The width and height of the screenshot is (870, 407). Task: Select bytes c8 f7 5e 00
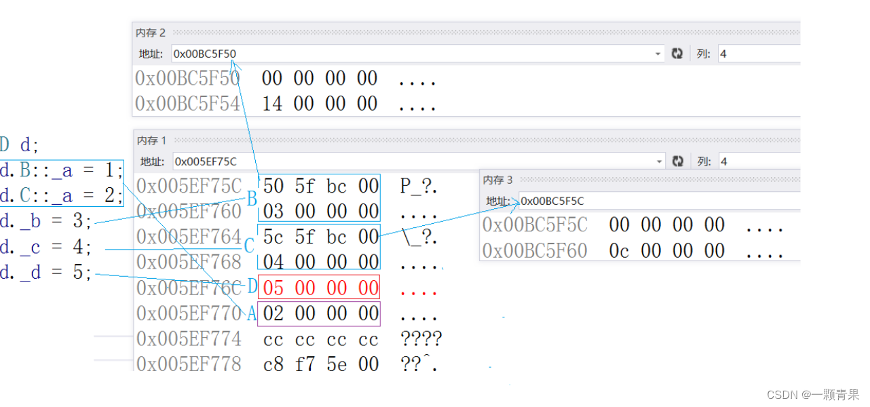click(x=321, y=364)
